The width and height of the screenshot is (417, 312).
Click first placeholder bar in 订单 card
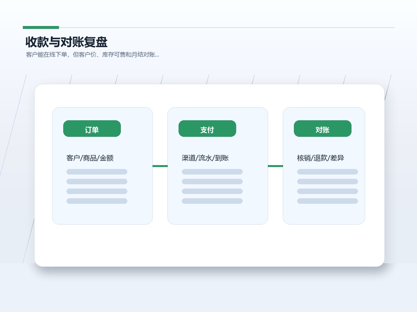point(97,172)
